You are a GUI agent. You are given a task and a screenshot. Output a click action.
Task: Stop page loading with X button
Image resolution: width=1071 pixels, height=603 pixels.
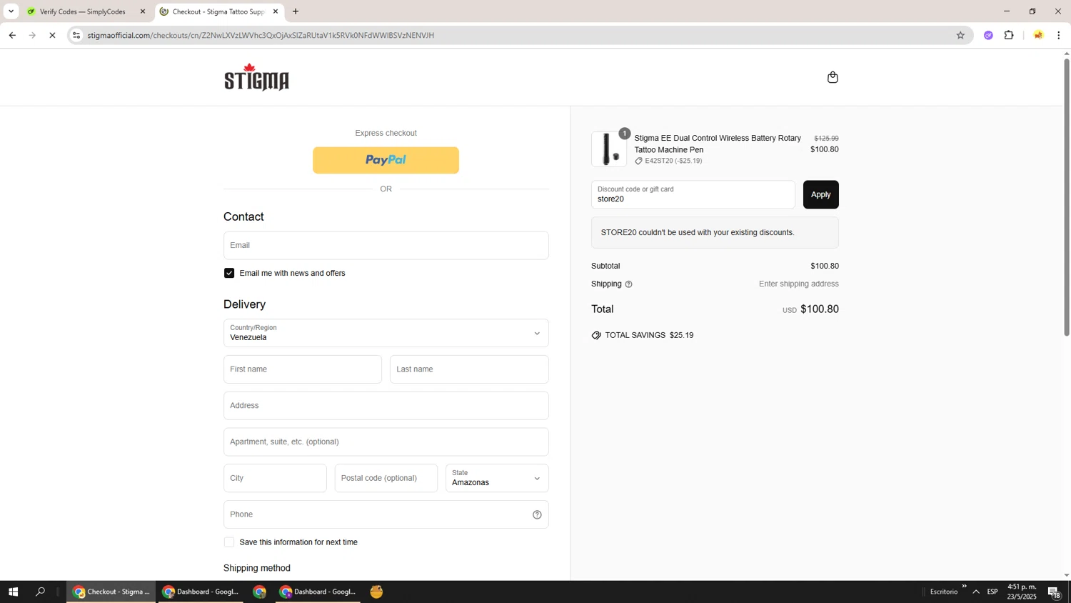(52, 35)
